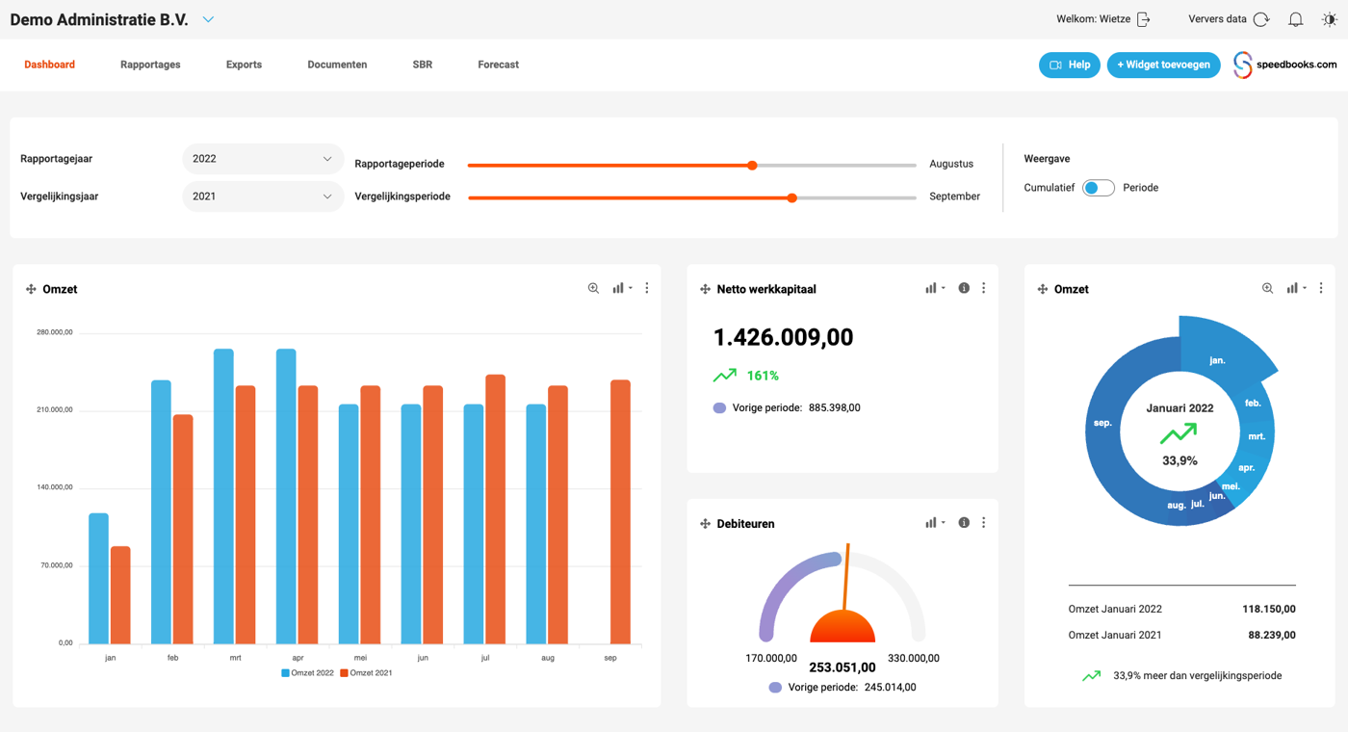Click the logout icon beside Welkom: Wietze
This screenshot has height=732, width=1348.
point(1144,19)
